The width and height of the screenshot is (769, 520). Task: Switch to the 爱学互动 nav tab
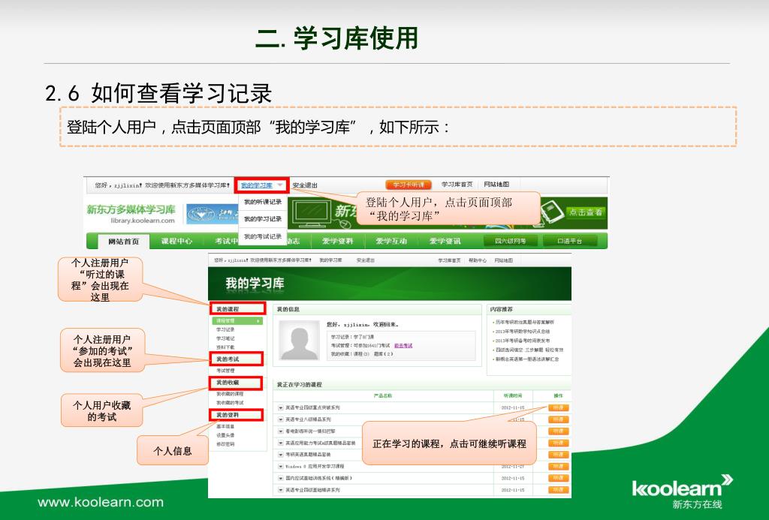pos(391,241)
